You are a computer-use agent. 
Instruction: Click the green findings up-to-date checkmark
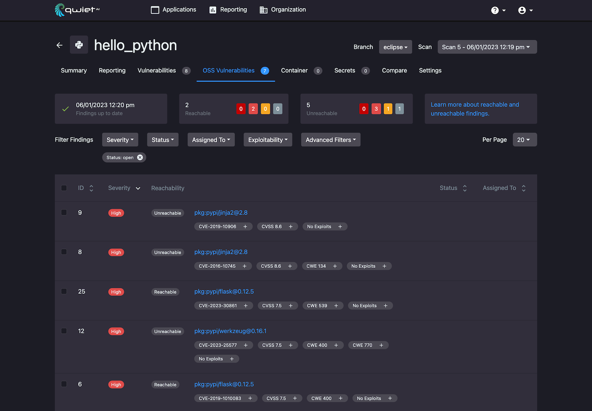[66, 109]
